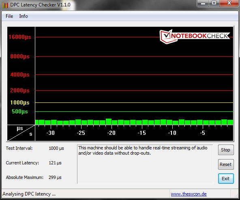Click the green 500µs threshold label
The height and width of the screenshot is (200, 240).
coord(20,111)
